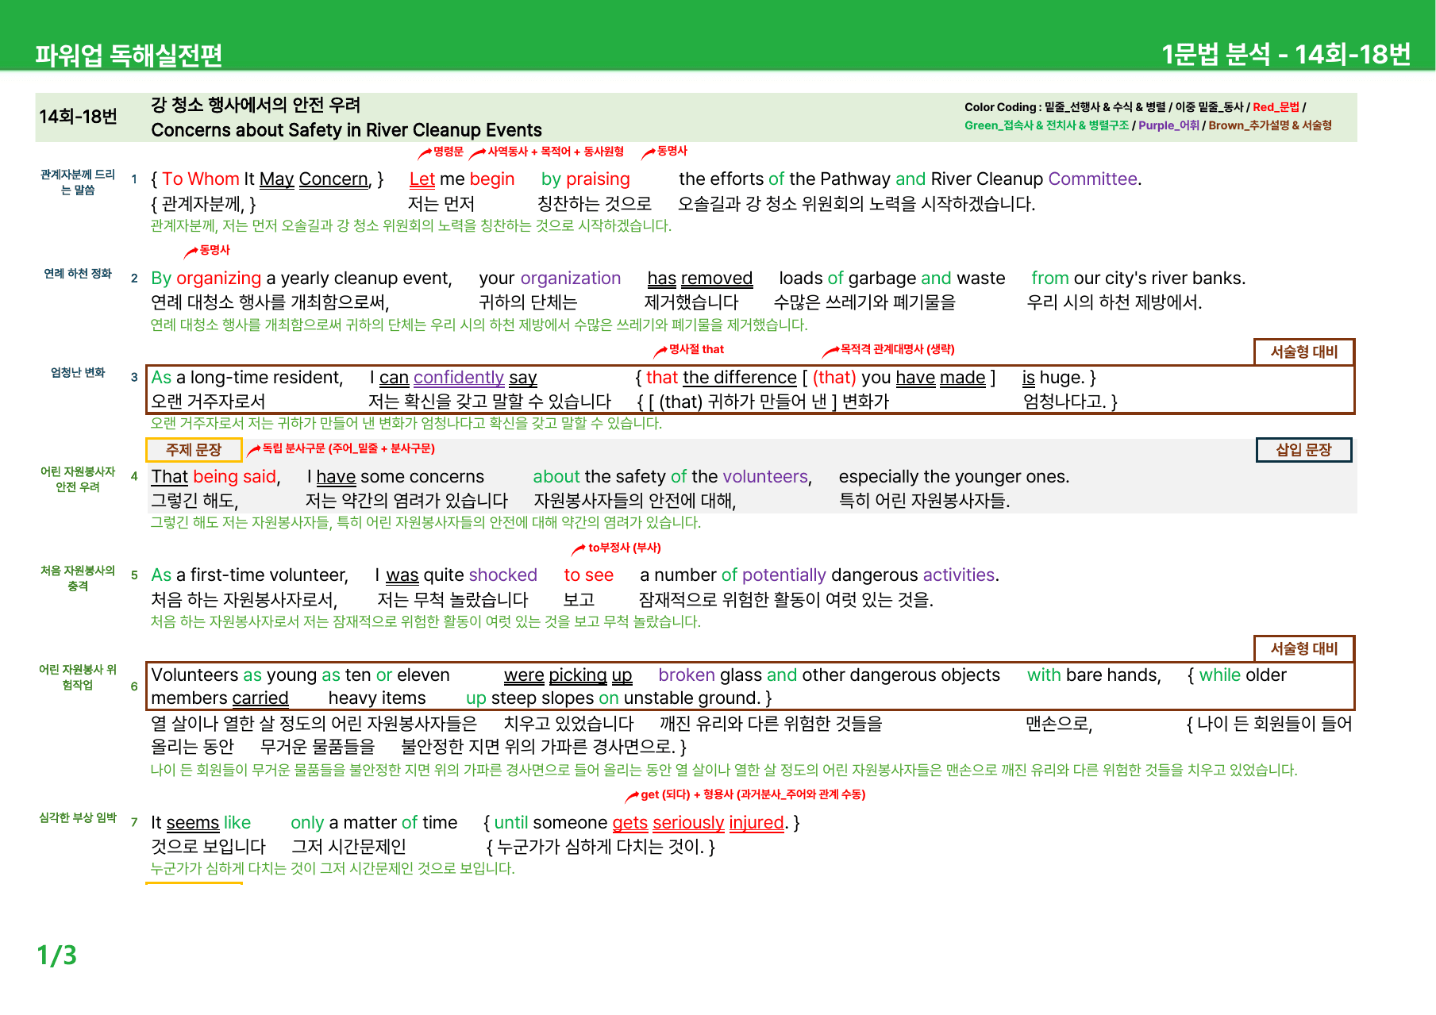Viewport: 1436px width, 1015px height.
Task: Click the '삽입 문장' label box
Action: click(x=1303, y=450)
